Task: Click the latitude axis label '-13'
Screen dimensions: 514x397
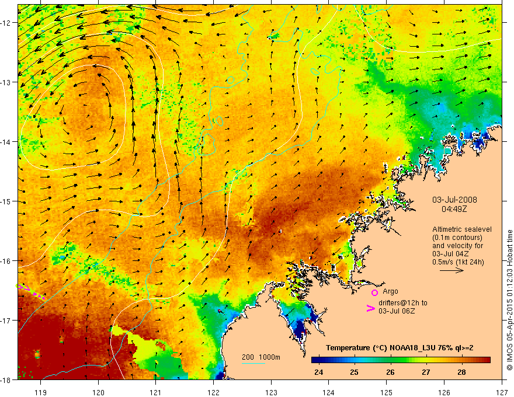Action: click(x=6, y=82)
